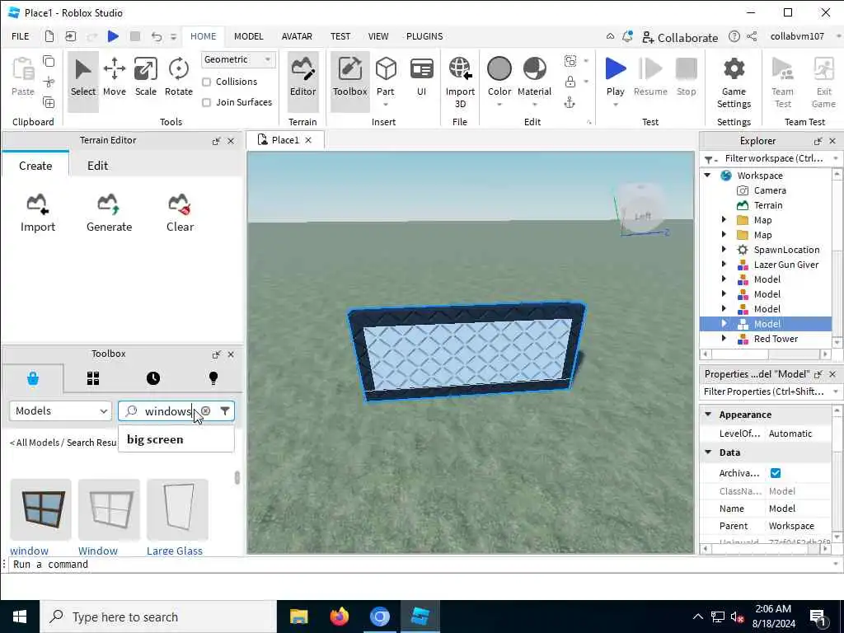This screenshot has width=844, height=633.
Task: Start Play test
Action: point(615,76)
